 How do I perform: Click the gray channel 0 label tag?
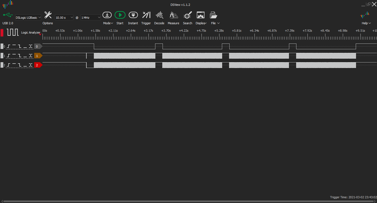pos(38,47)
